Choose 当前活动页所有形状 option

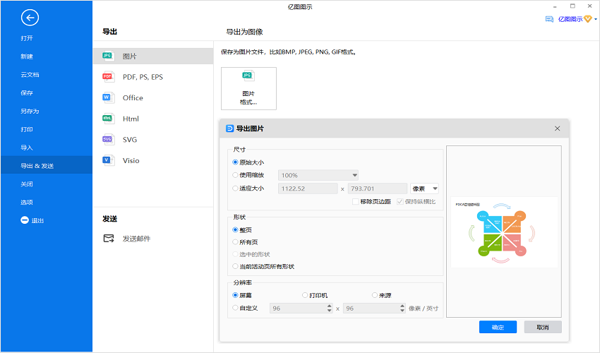coord(235,266)
